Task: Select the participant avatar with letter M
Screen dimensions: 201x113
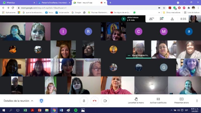Action: [164, 31]
